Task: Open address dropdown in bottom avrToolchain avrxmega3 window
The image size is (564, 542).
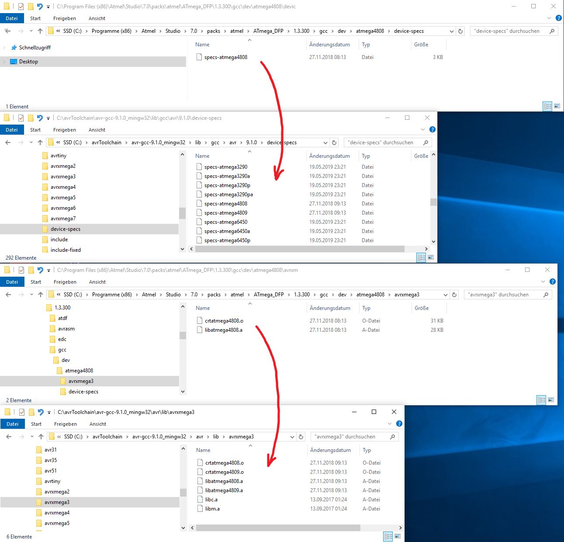Action: point(292,437)
